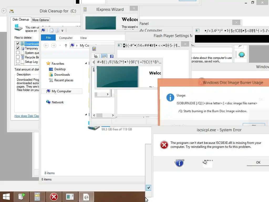Click OK in System Error dialog

(x=258, y=163)
